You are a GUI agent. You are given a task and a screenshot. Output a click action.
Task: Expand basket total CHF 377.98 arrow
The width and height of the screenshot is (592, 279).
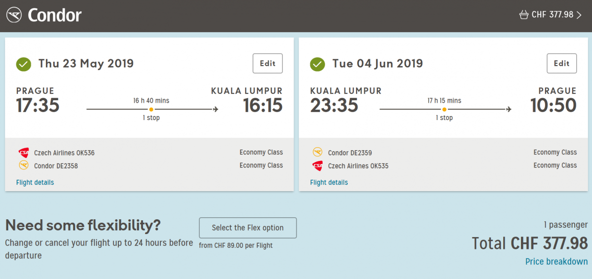[x=579, y=15]
